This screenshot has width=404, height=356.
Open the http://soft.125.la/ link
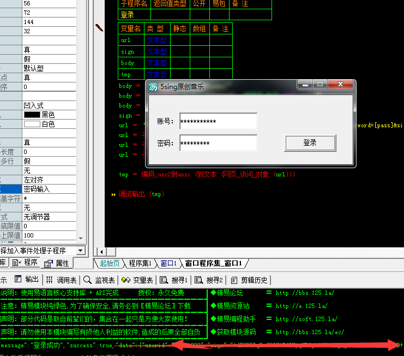coord(306,319)
